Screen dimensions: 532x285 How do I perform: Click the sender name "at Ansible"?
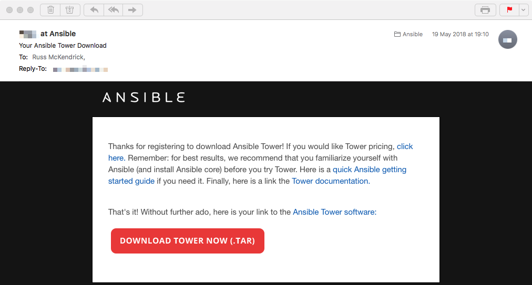(58, 34)
